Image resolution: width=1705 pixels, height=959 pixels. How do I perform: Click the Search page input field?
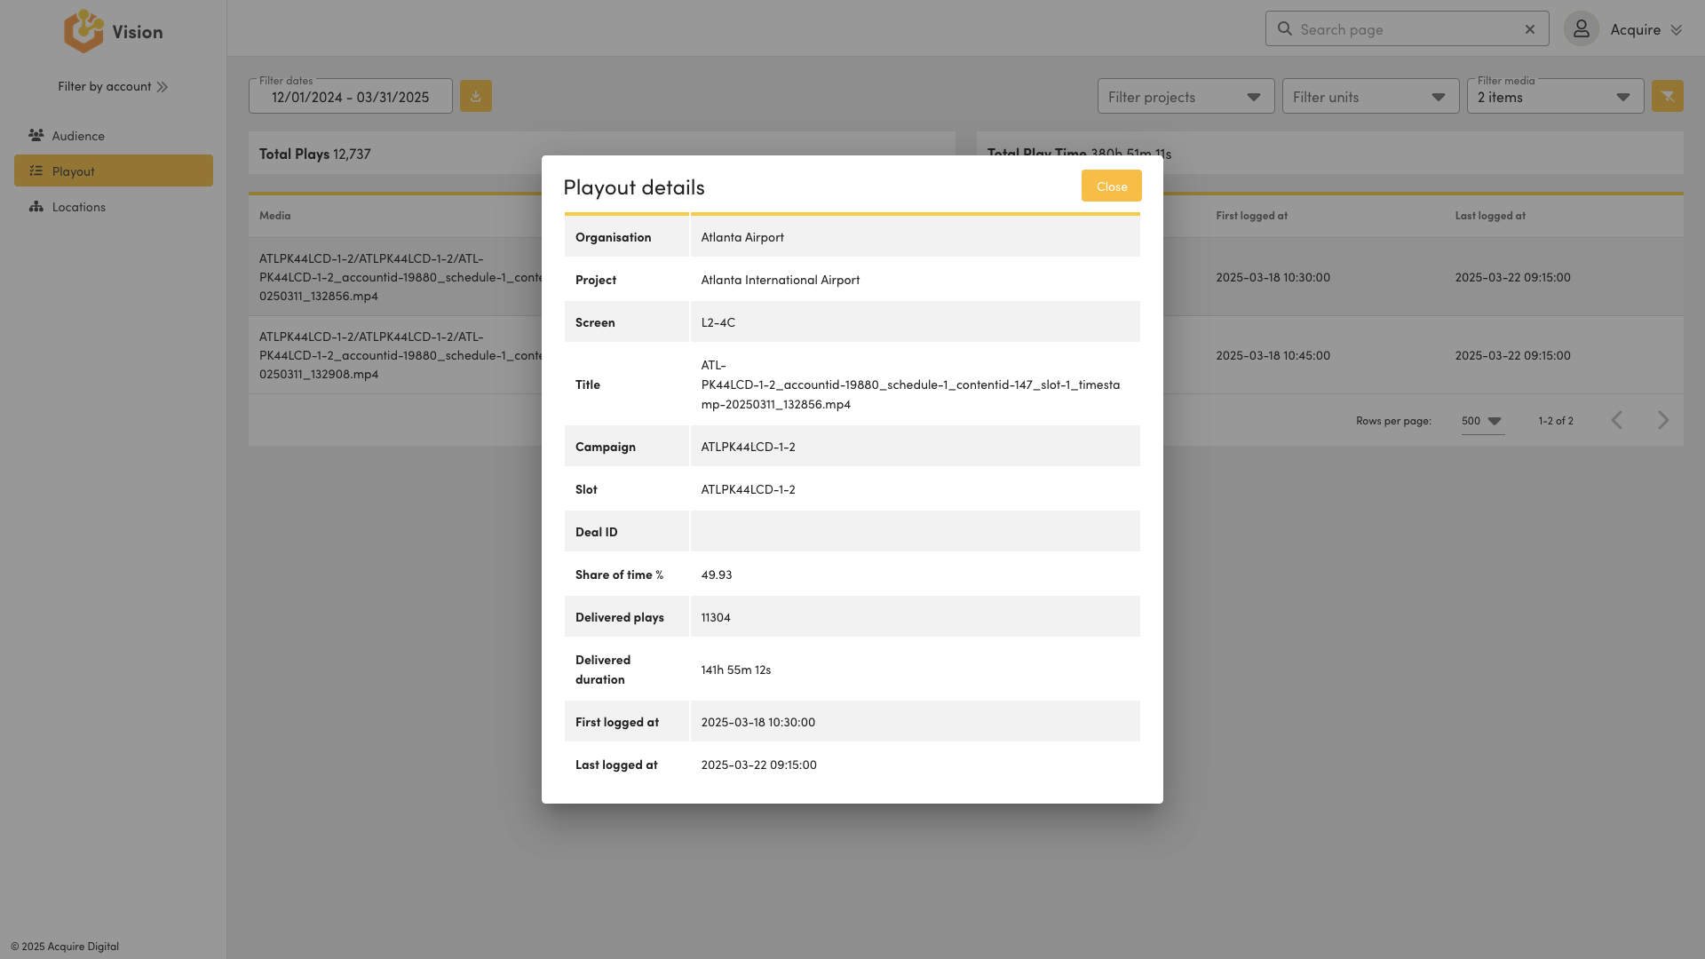(x=1407, y=29)
